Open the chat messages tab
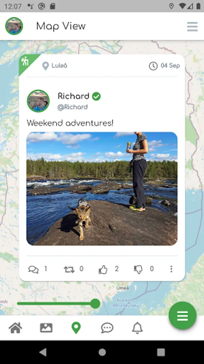This screenshot has height=364, width=204. pos(107,328)
